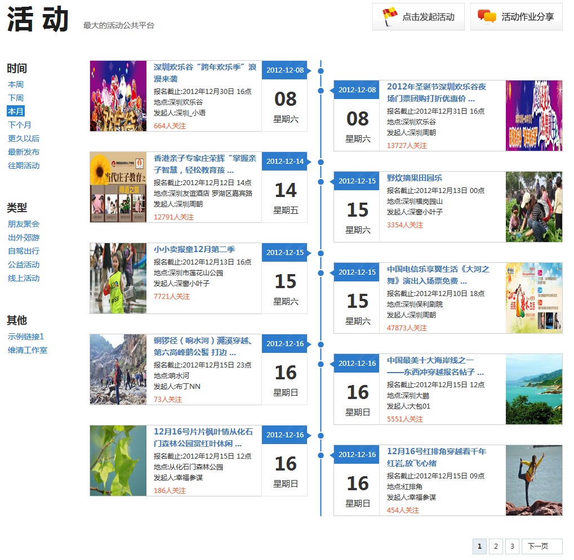Click 发起人:布丁NN text
Image resolution: width=574 pixels, height=560 pixels.
[x=177, y=387]
